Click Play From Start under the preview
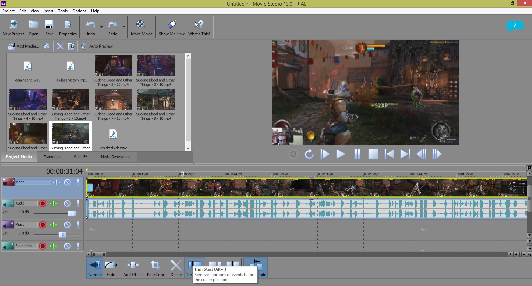 (325, 154)
